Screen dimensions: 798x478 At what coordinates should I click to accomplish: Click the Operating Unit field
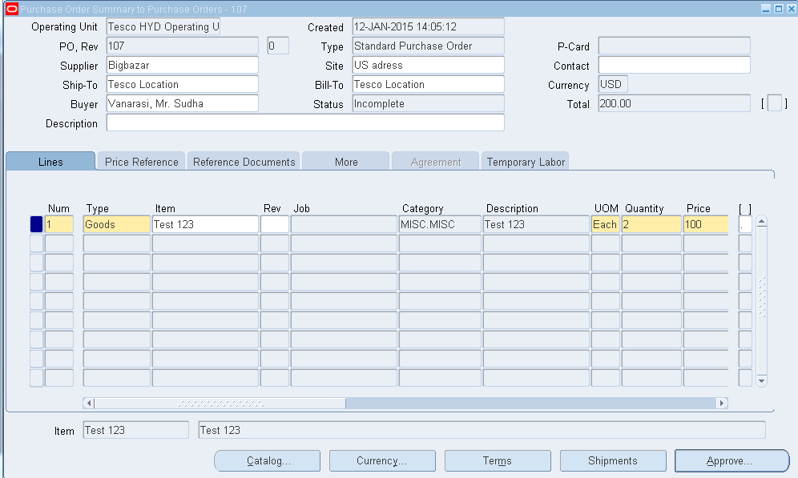tap(163, 26)
